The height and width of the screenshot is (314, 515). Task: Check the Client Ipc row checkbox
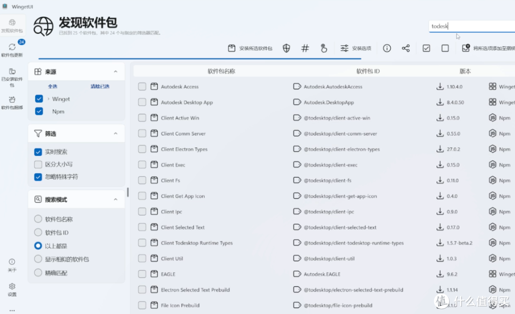tap(142, 212)
